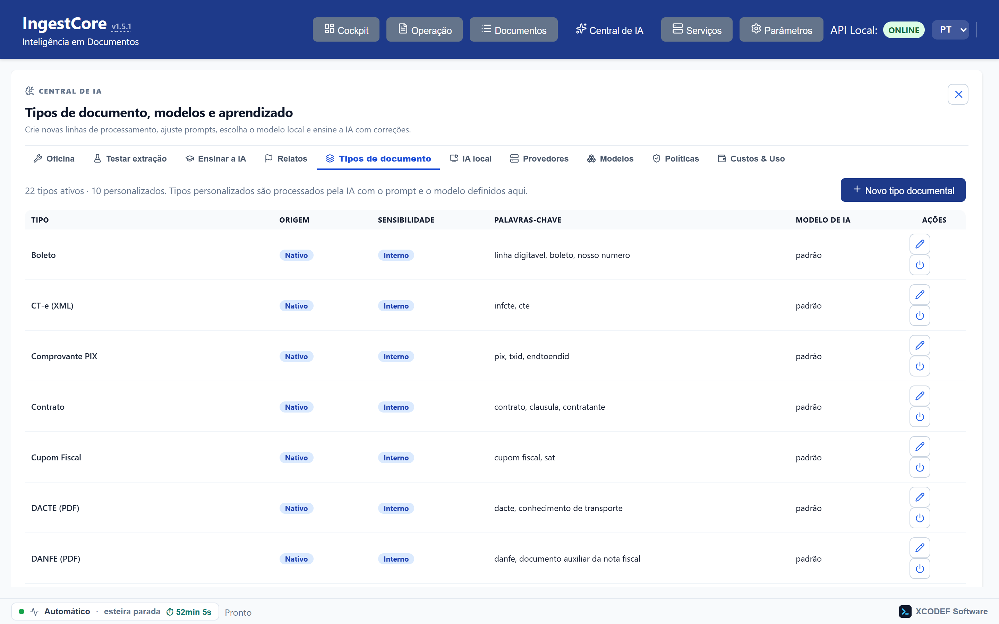The height and width of the screenshot is (624, 999).
Task: Switch to the Oficina tab
Action: point(54,159)
